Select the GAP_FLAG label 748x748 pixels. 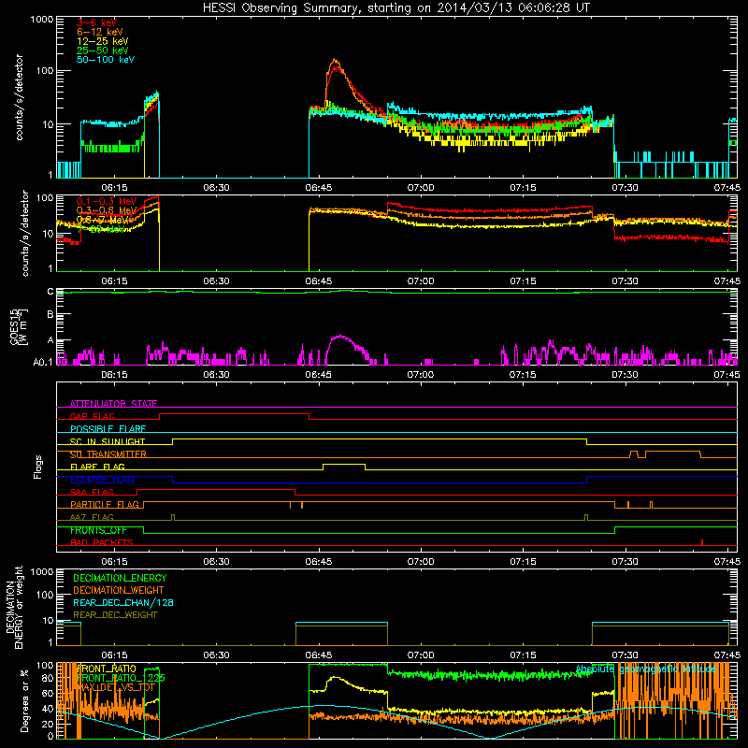pos(92,416)
